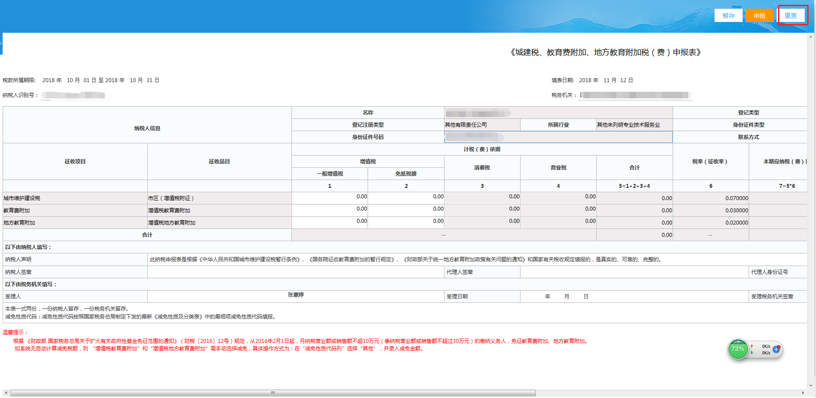Click the 所属行业 label cell
Screen dimensions: 816x398
(558, 125)
